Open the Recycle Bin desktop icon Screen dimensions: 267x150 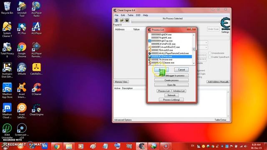tap(7, 8)
